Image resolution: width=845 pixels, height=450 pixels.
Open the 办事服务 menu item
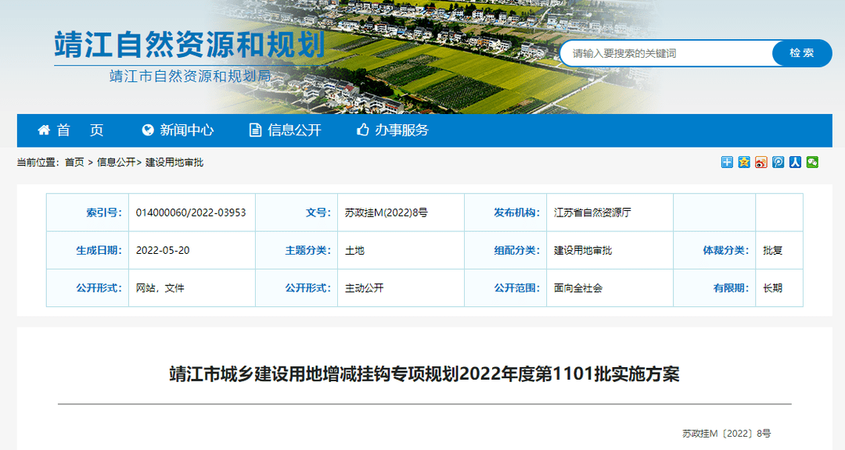[401, 130]
